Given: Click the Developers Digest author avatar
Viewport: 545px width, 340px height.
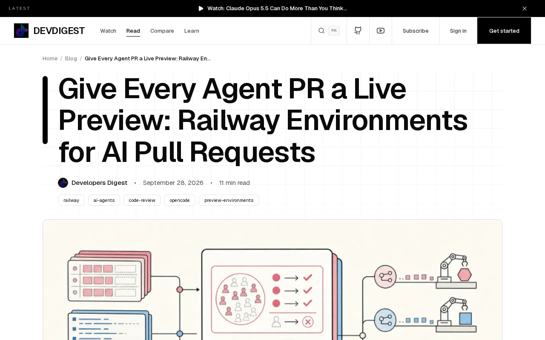Looking at the screenshot, I should pyautogui.click(x=63, y=183).
